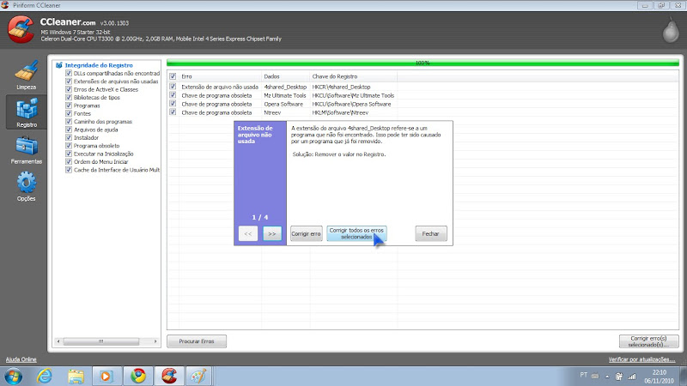Toggle the Fontes checkbox
Viewport: 687px width, 386px height.
69,113
